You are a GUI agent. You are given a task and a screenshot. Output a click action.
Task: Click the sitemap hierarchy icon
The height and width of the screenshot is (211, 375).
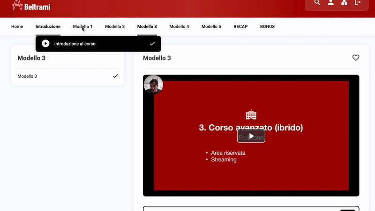[x=345, y=3]
